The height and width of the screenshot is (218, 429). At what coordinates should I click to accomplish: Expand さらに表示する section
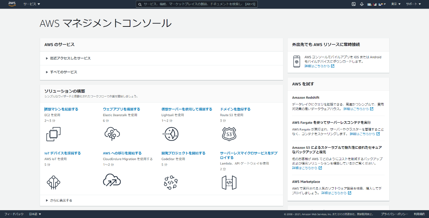59,200
